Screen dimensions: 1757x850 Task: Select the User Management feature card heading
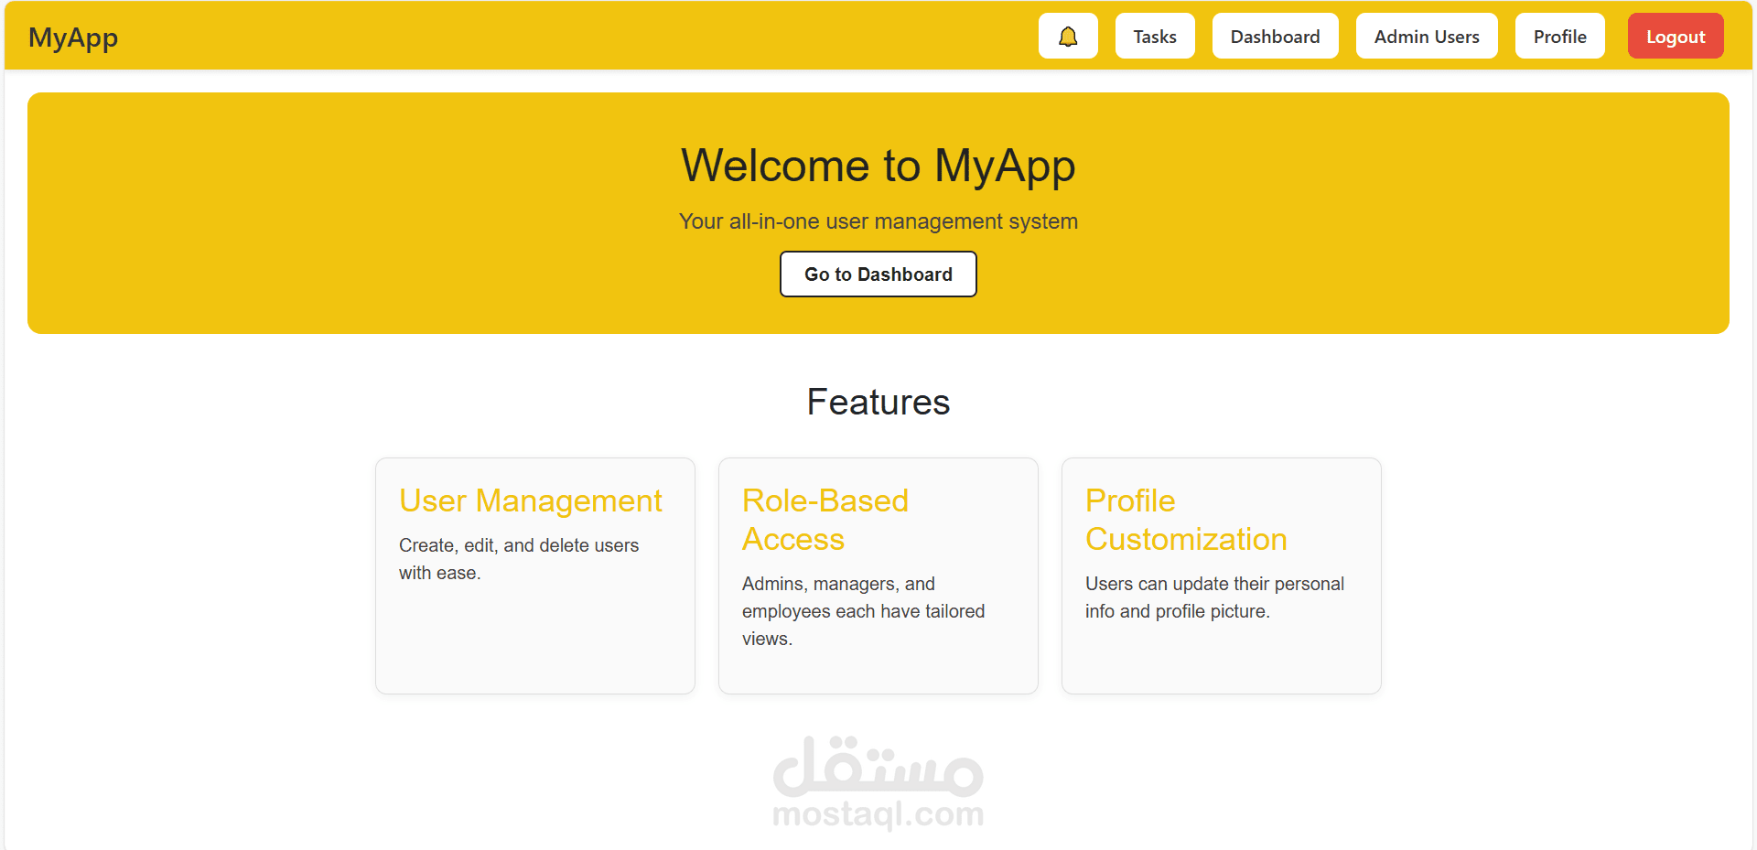pyautogui.click(x=531, y=500)
